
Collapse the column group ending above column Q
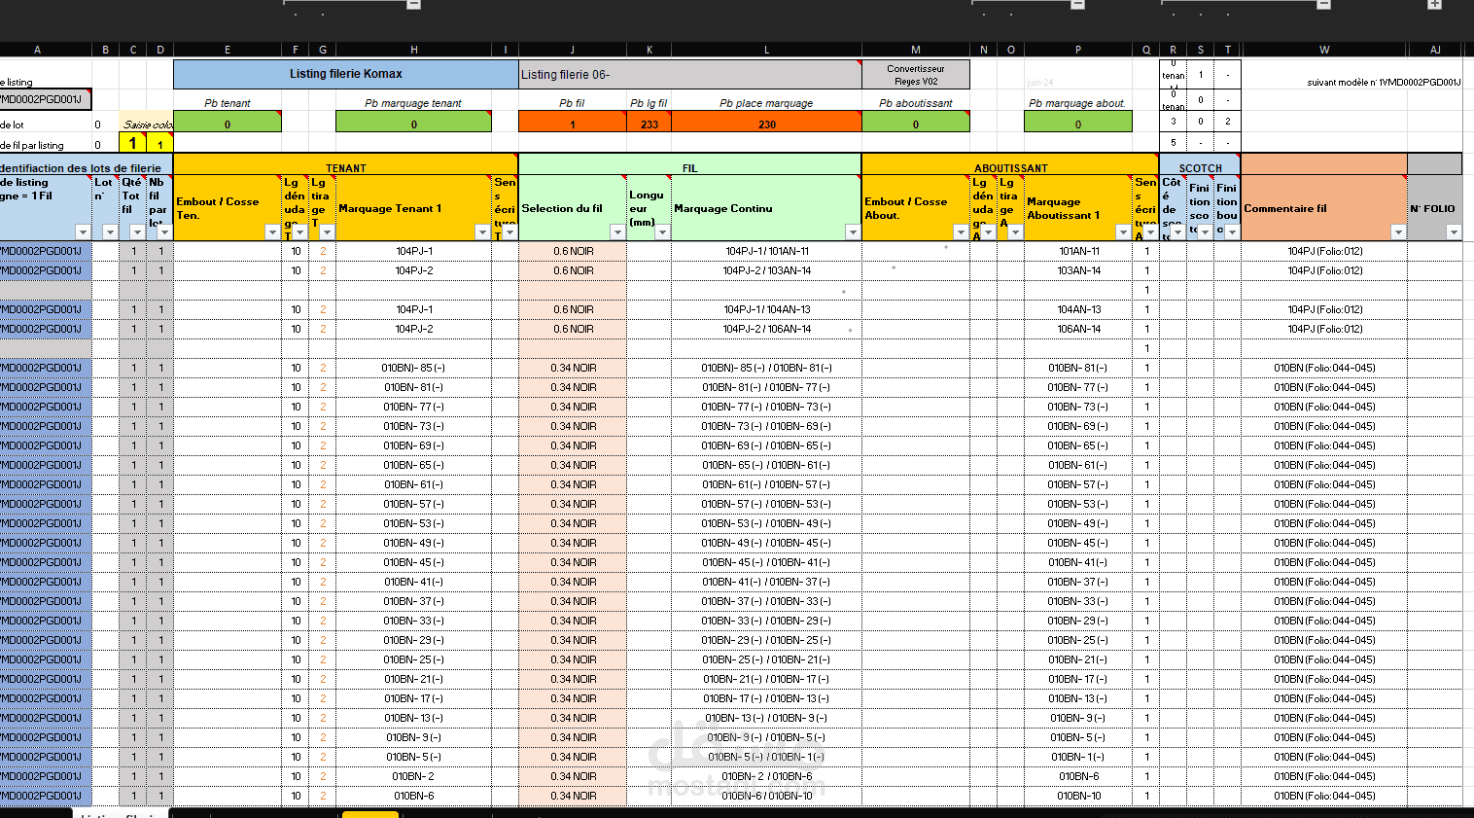[1077, 4]
